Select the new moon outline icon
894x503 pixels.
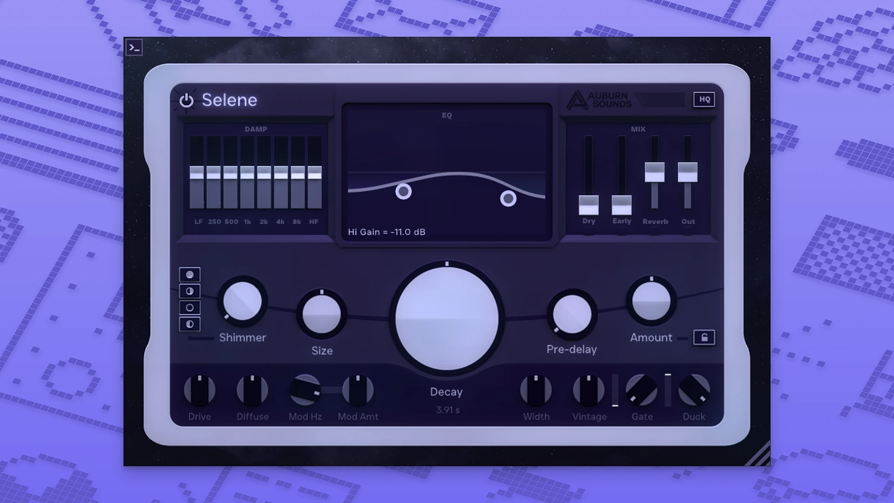point(189,307)
